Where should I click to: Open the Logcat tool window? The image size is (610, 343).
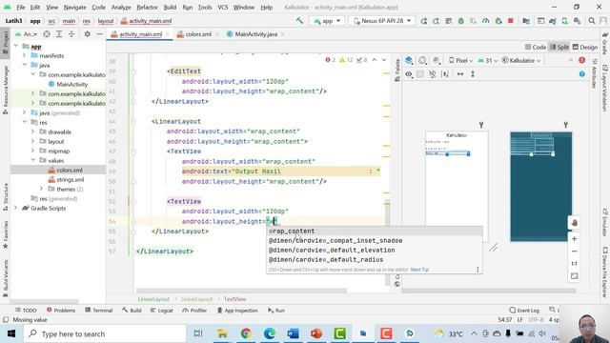click(x=161, y=310)
